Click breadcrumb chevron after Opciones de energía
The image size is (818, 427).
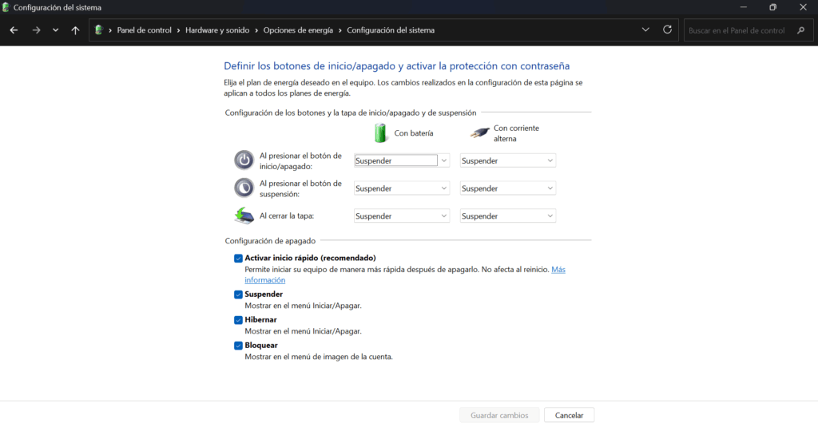point(340,30)
